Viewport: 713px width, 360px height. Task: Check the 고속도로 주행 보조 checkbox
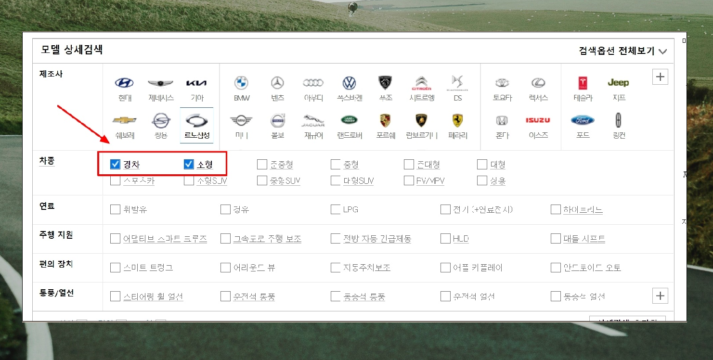[x=225, y=238]
